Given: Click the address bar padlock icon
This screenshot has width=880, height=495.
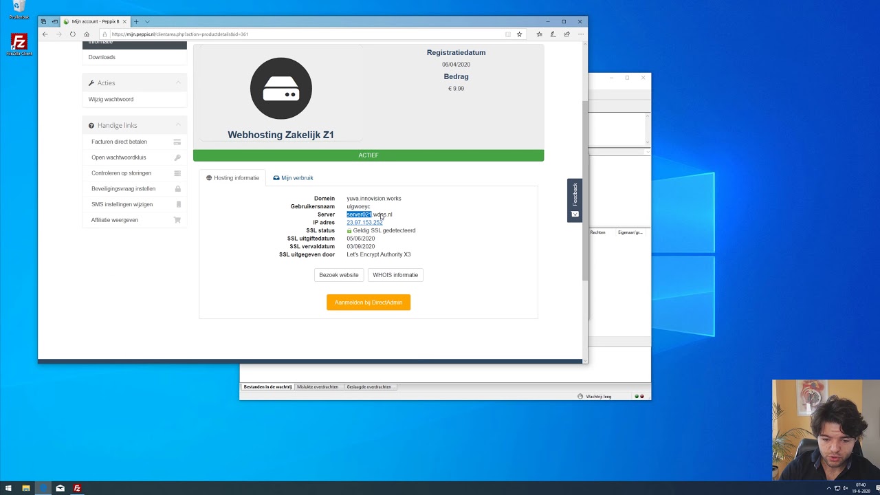Looking at the screenshot, I should [x=104, y=34].
